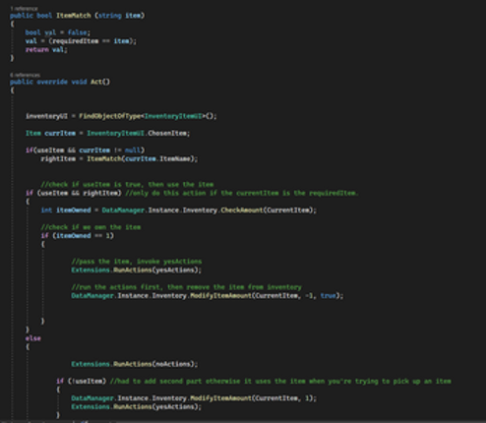Click the 'else' keyword
486x423 pixels.
click(x=33, y=338)
